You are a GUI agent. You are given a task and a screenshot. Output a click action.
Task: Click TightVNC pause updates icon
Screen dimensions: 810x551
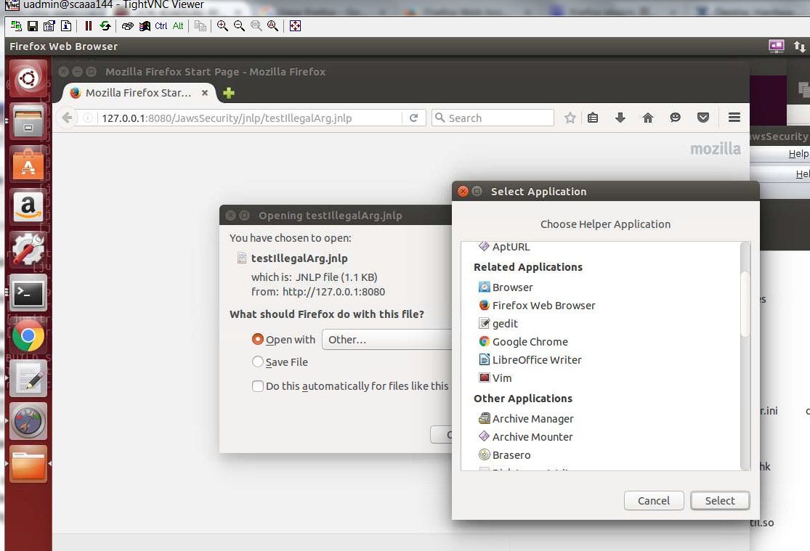click(89, 26)
